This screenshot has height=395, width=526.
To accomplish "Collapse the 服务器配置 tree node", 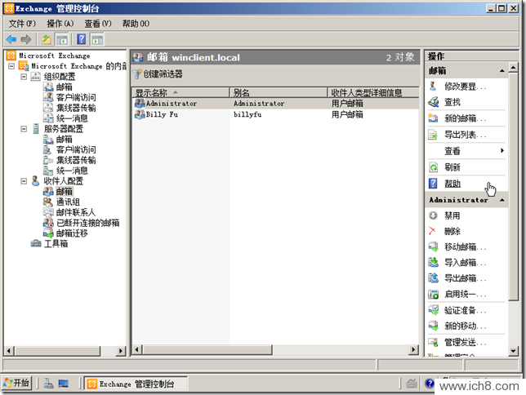I will [x=24, y=129].
